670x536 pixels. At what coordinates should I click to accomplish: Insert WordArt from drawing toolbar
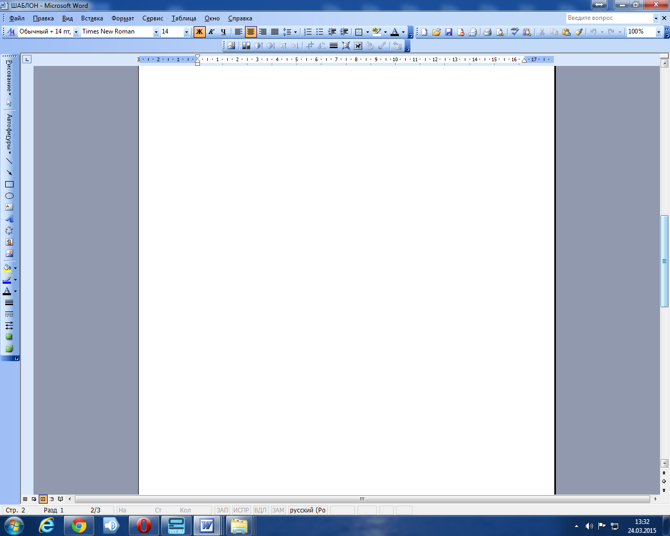click(x=9, y=219)
